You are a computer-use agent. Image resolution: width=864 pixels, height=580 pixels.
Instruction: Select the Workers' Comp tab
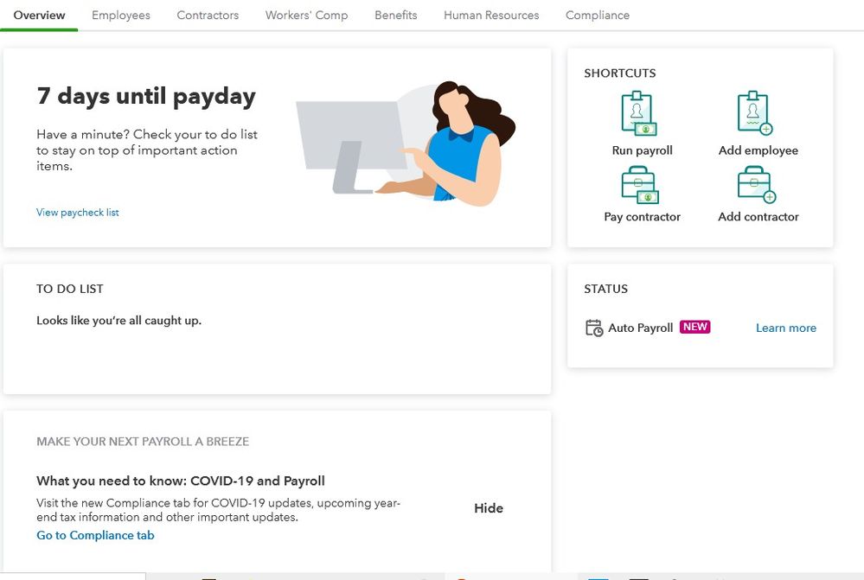click(x=306, y=16)
